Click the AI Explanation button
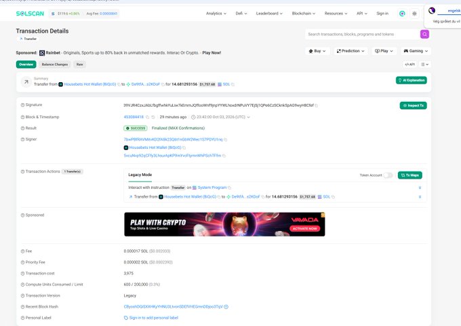461x326 pixels. point(412,80)
